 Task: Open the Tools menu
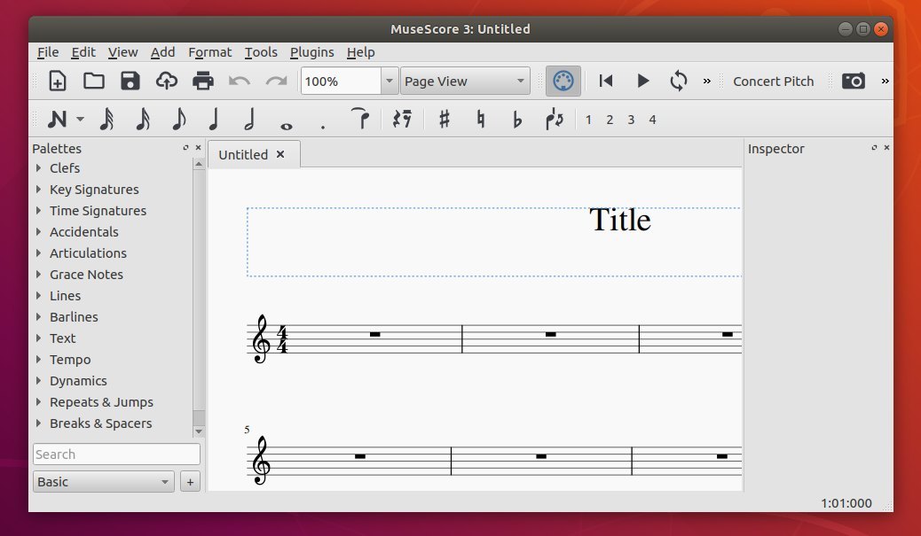(261, 52)
